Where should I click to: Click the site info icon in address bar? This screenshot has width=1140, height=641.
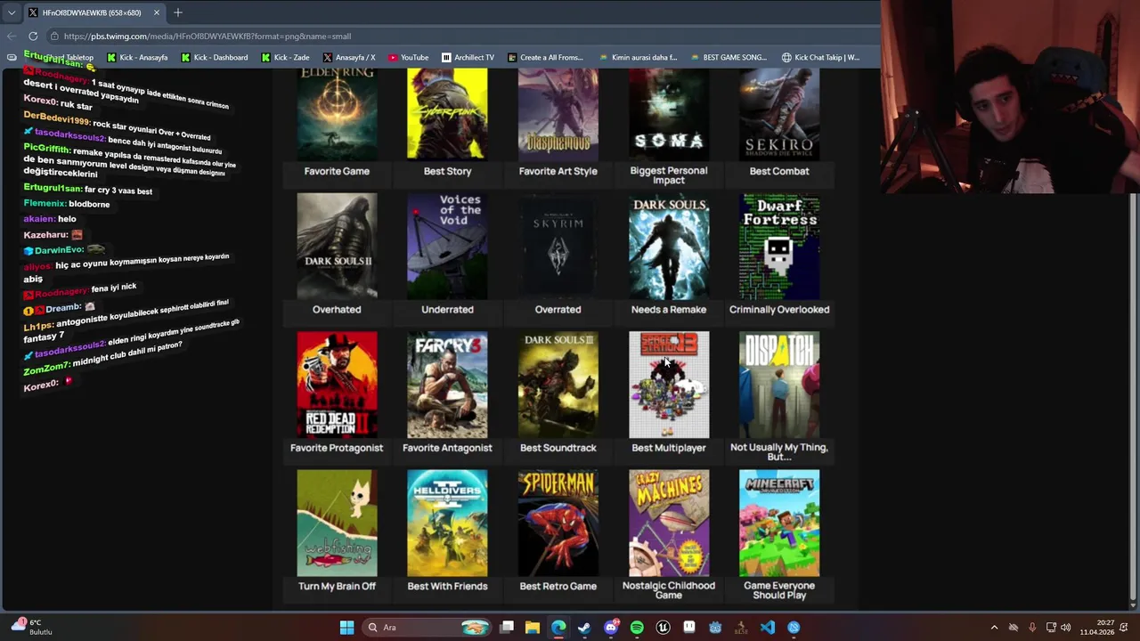click(x=54, y=36)
